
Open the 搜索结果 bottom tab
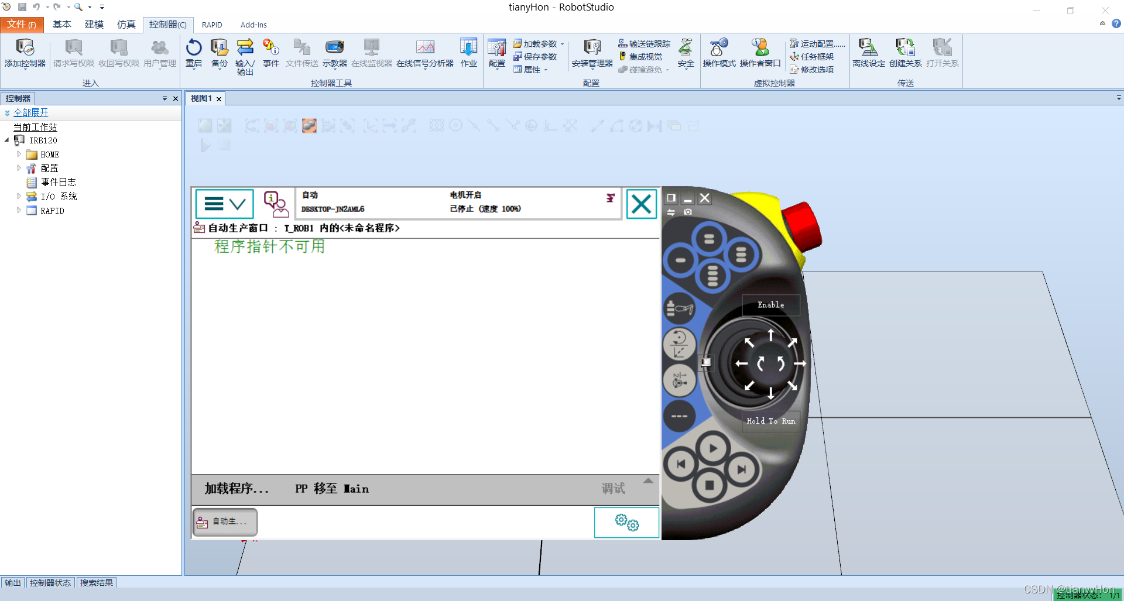[97, 583]
